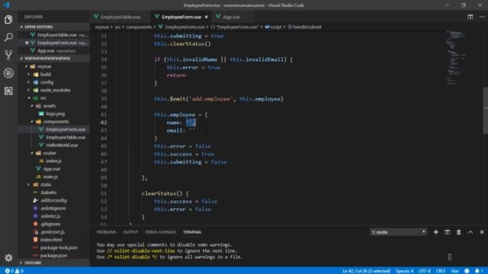Expand the build folder
Viewport: 488px width, 274px height.
(x=46, y=75)
